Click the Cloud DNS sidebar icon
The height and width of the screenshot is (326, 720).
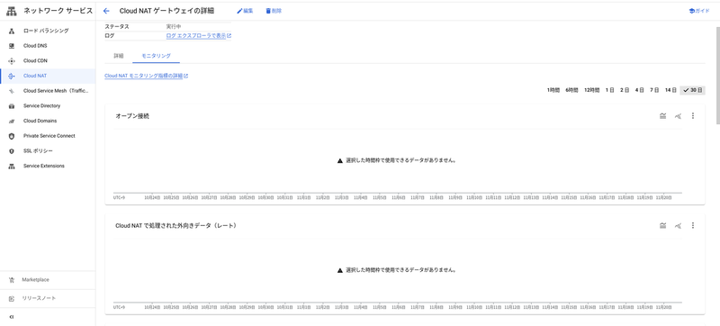[12, 46]
